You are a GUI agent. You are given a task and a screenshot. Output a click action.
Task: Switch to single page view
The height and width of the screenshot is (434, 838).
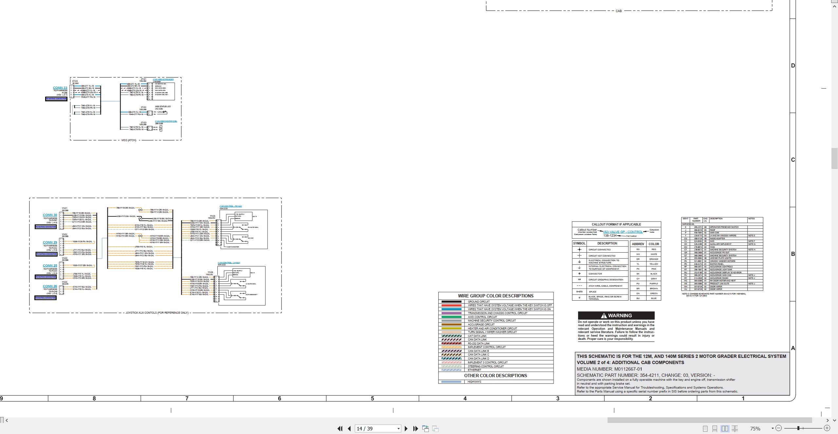pos(705,428)
